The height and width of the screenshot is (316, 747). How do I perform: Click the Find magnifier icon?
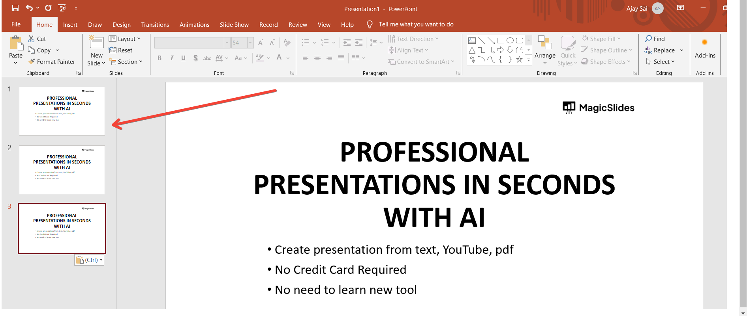click(x=648, y=39)
